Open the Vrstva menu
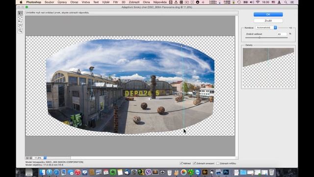 (x=86, y=2)
